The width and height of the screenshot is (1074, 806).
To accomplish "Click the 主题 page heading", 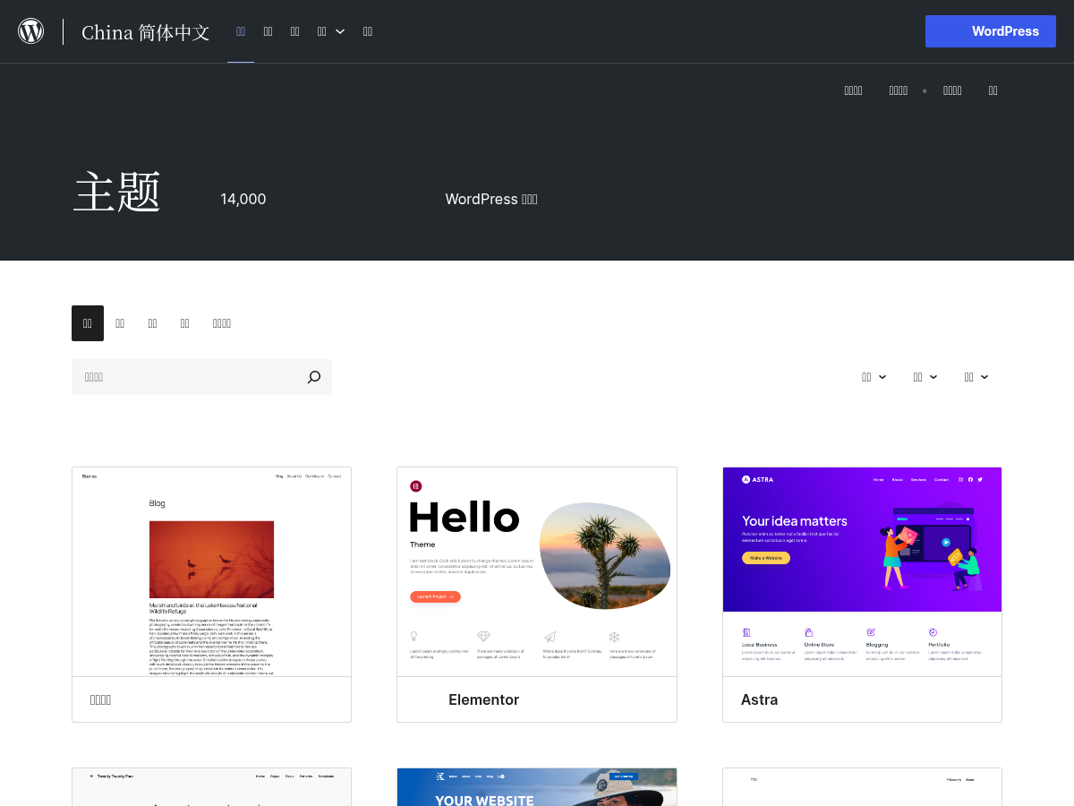I will pyautogui.click(x=116, y=192).
